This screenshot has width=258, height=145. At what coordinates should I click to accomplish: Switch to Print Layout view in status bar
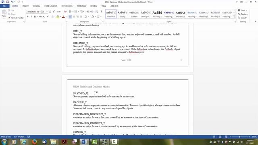tap(220, 137)
